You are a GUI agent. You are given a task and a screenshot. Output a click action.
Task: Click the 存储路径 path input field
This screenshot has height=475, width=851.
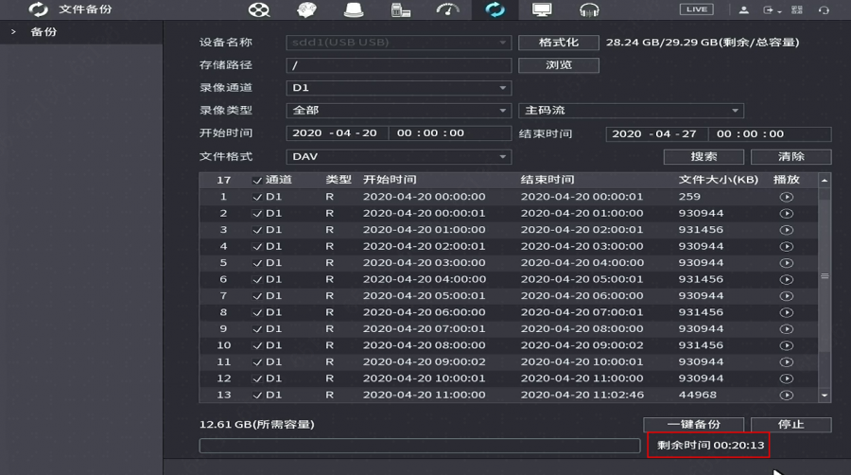click(x=398, y=65)
